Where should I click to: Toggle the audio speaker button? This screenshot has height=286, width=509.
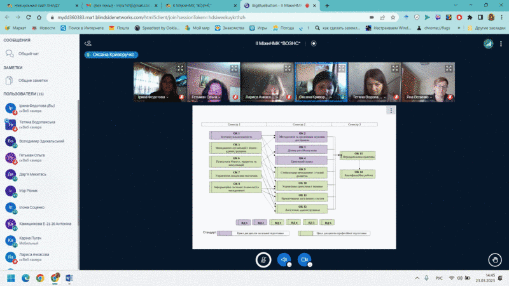click(284, 260)
